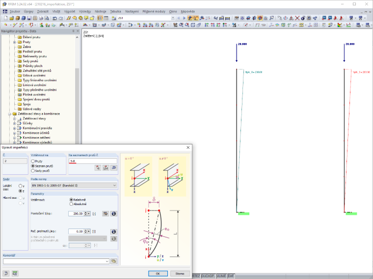The image size is (373, 279).
Task: Expand the Účinky tree node
Action: pos(15,123)
